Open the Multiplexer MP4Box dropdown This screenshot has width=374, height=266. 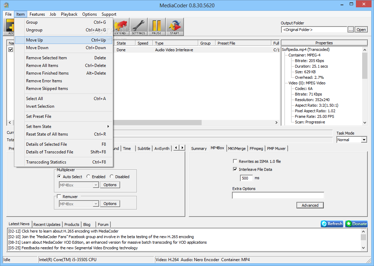[96, 185]
